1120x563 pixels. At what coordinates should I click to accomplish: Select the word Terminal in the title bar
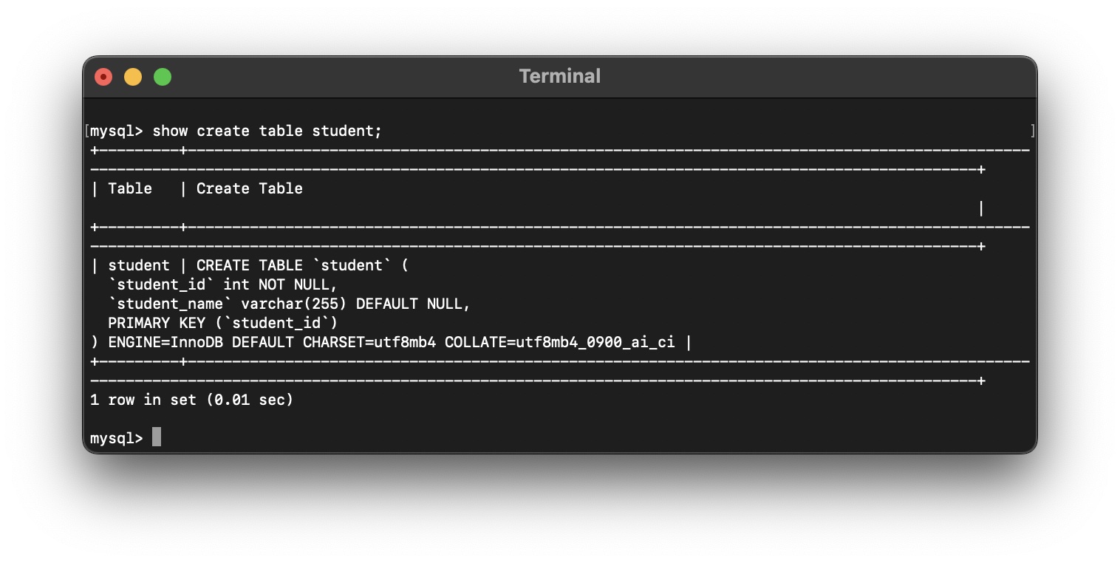tap(559, 75)
